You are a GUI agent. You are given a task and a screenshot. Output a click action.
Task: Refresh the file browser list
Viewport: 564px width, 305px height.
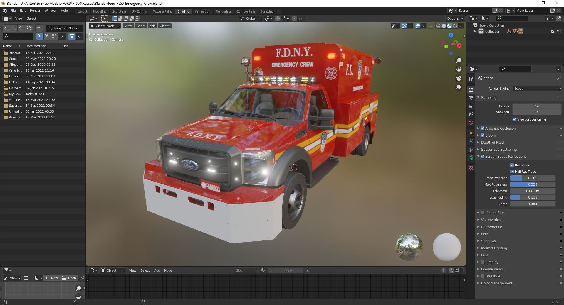coord(29,28)
